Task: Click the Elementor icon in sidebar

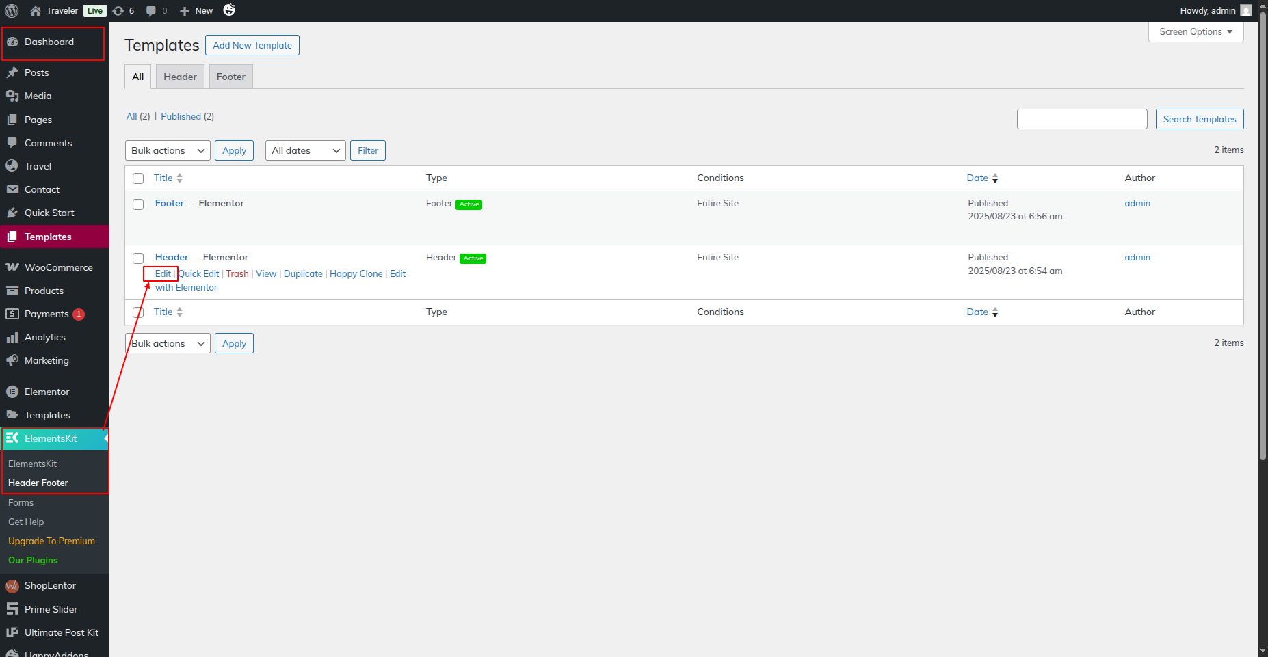Action: coord(12,392)
